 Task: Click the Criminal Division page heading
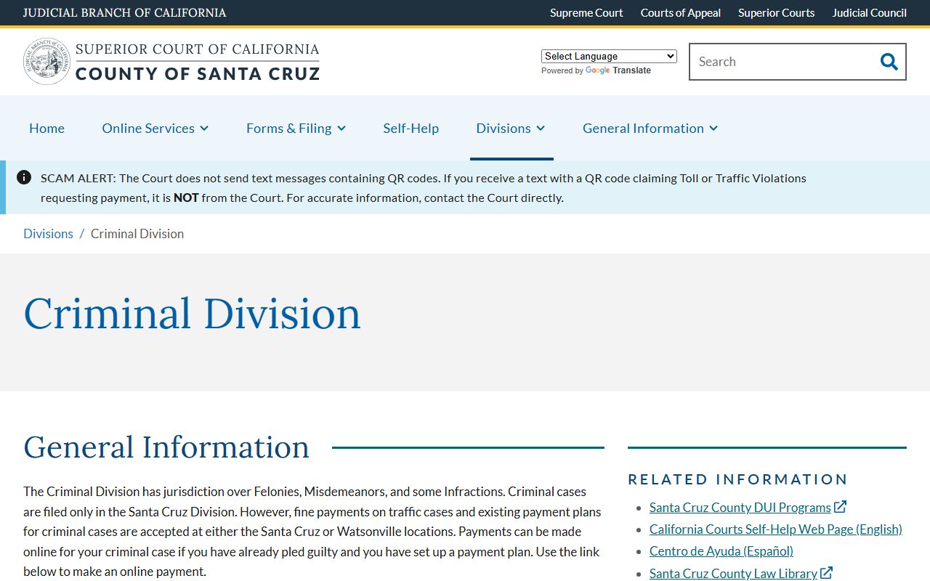pyautogui.click(x=192, y=314)
